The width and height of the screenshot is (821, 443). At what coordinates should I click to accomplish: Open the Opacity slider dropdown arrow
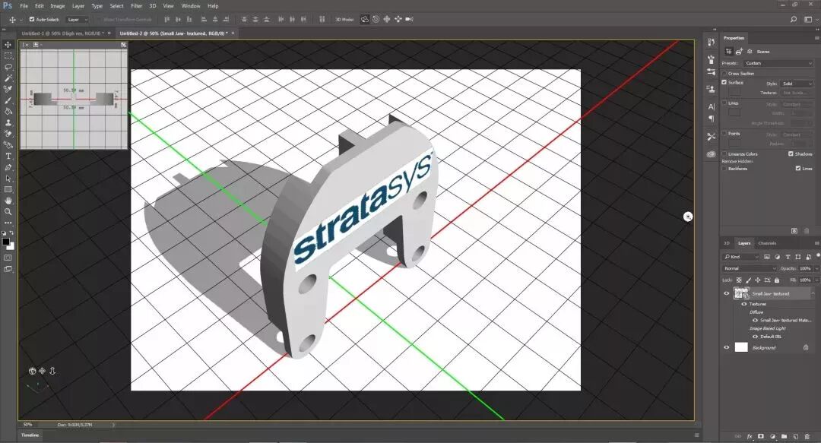(x=816, y=269)
